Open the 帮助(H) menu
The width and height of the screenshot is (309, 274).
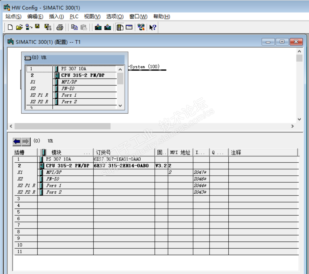click(162, 17)
